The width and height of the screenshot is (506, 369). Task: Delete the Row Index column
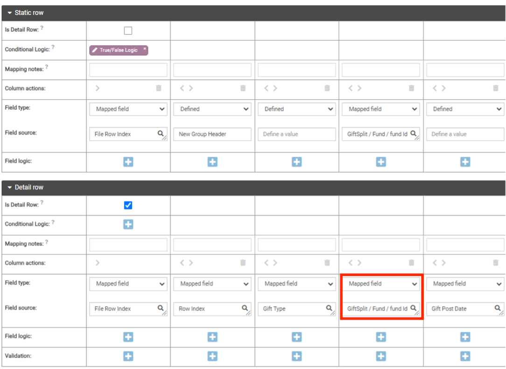(x=243, y=263)
